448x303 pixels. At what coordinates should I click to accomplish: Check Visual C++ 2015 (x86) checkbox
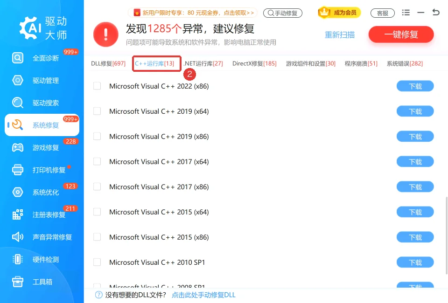[97, 237]
